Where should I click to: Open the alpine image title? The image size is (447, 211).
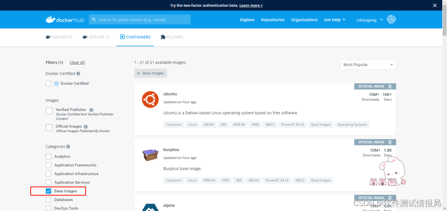(x=169, y=205)
